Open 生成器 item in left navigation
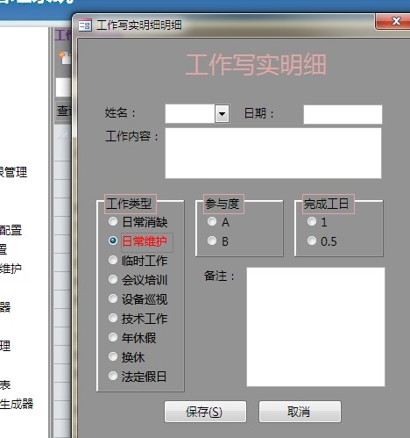Screen dimensions: 410x438 tap(17, 404)
